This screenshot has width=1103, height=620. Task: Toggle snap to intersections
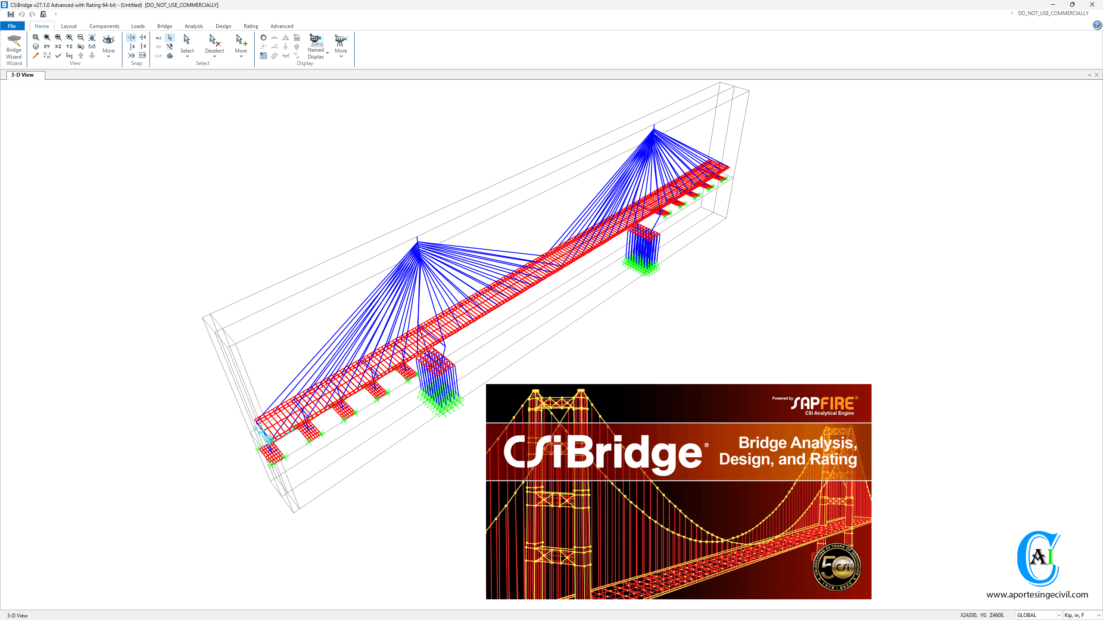131,56
